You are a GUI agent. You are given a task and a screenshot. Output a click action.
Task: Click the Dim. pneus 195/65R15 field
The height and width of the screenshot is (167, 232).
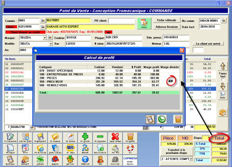pyautogui.click(x=176, y=37)
